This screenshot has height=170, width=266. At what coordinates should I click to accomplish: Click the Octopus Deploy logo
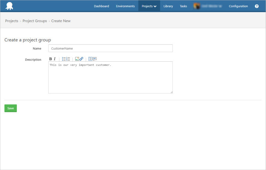[10, 6]
